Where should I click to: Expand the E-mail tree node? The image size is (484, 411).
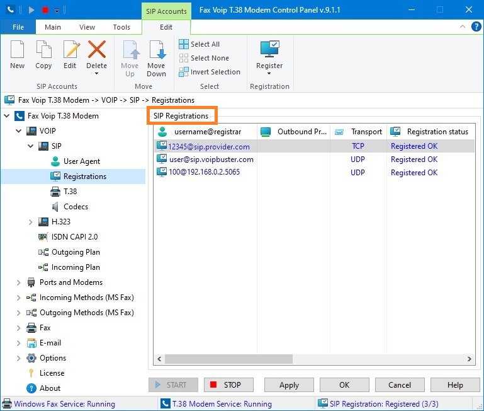(x=18, y=343)
